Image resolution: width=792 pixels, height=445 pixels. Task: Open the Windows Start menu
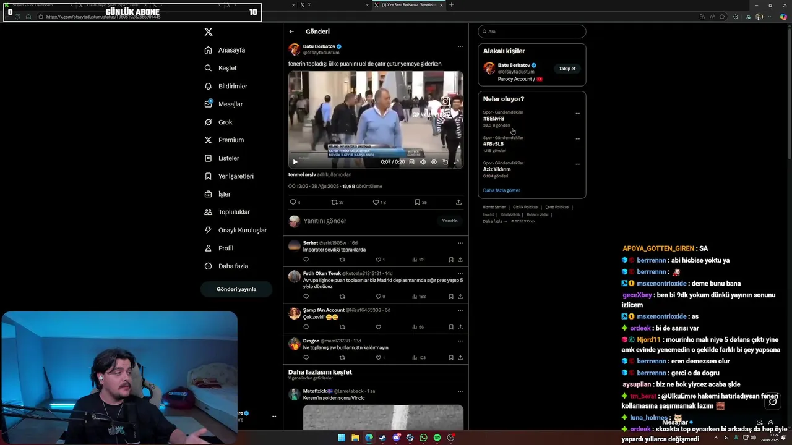(342, 438)
